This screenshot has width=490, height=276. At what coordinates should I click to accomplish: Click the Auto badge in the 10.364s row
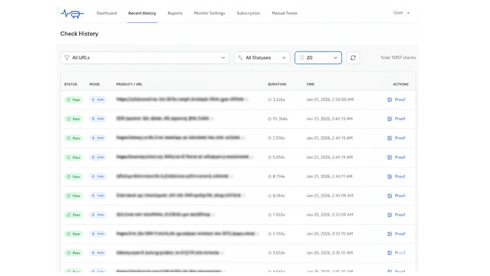click(97, 118)
